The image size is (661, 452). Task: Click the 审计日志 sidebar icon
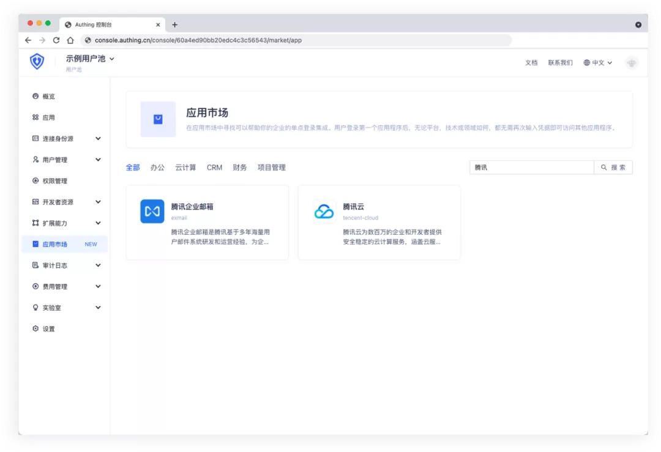coord(35,265)
